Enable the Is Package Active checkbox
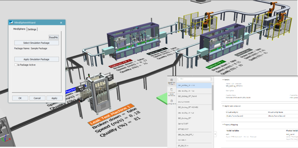Image resolution: width=298 pixels, height=148 pixels. pyautogui.click(x=16, y=65)
